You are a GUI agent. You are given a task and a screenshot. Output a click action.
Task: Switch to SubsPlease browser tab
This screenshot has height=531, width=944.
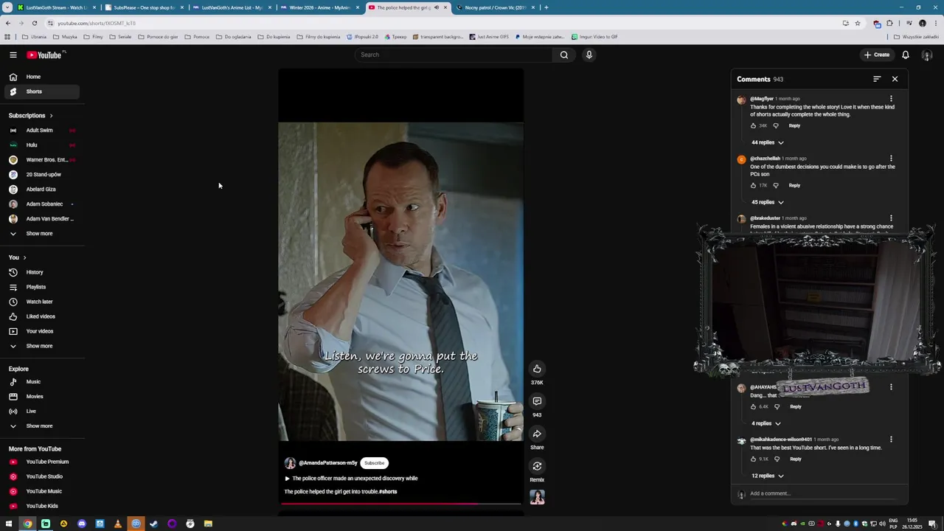click(x=143, y=7)
